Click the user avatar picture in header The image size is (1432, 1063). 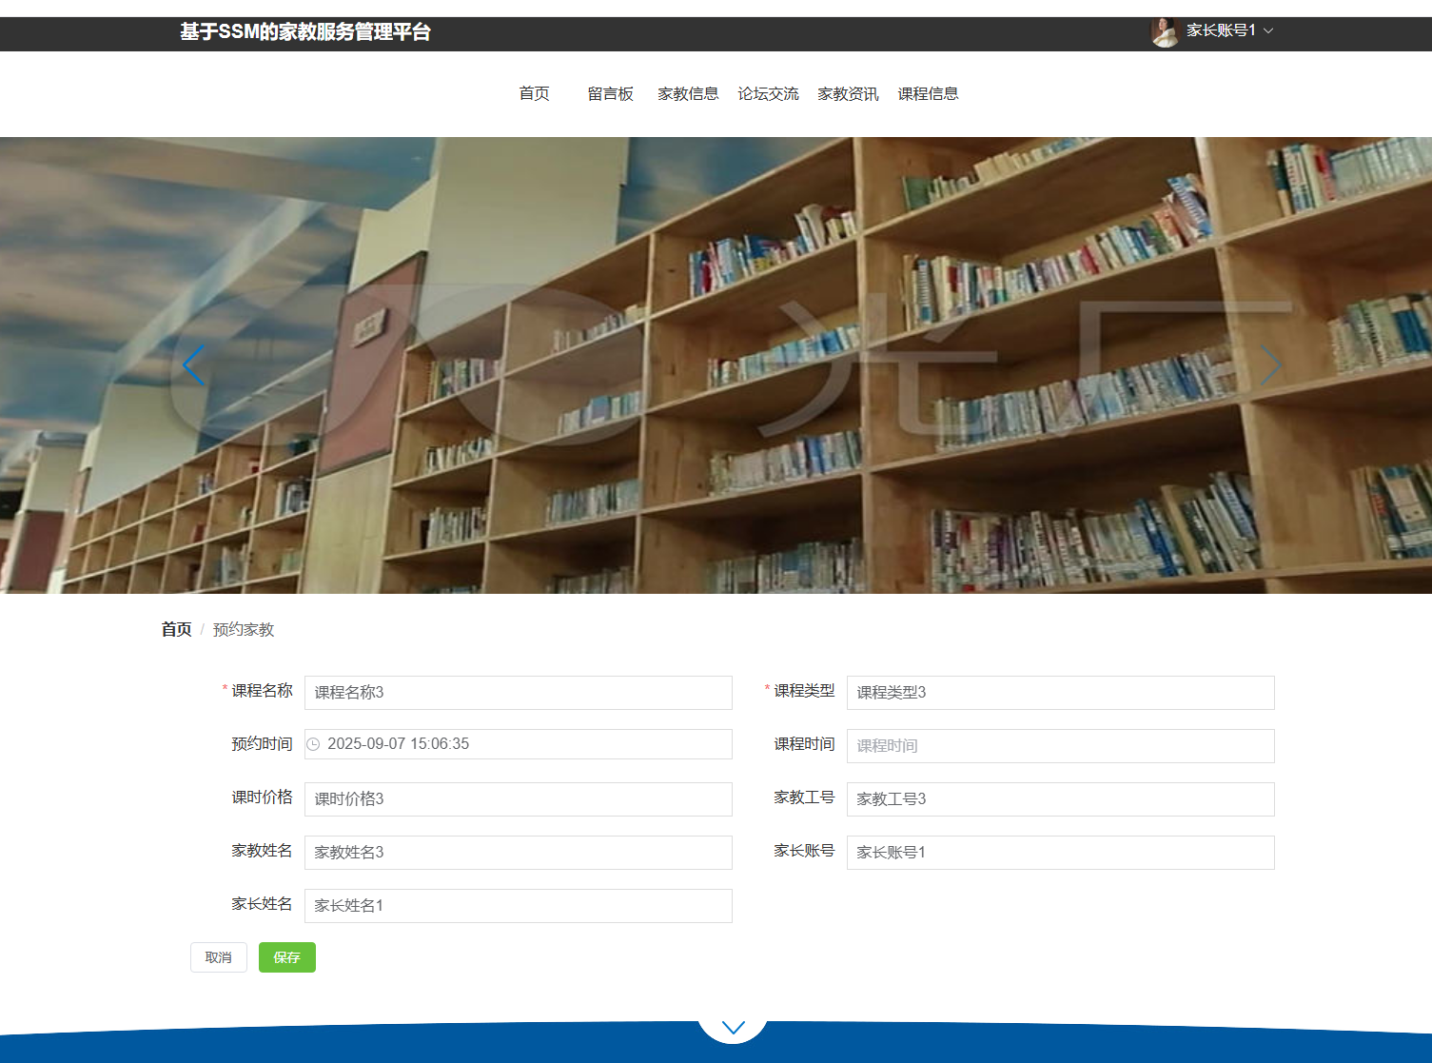[1165, 32]
